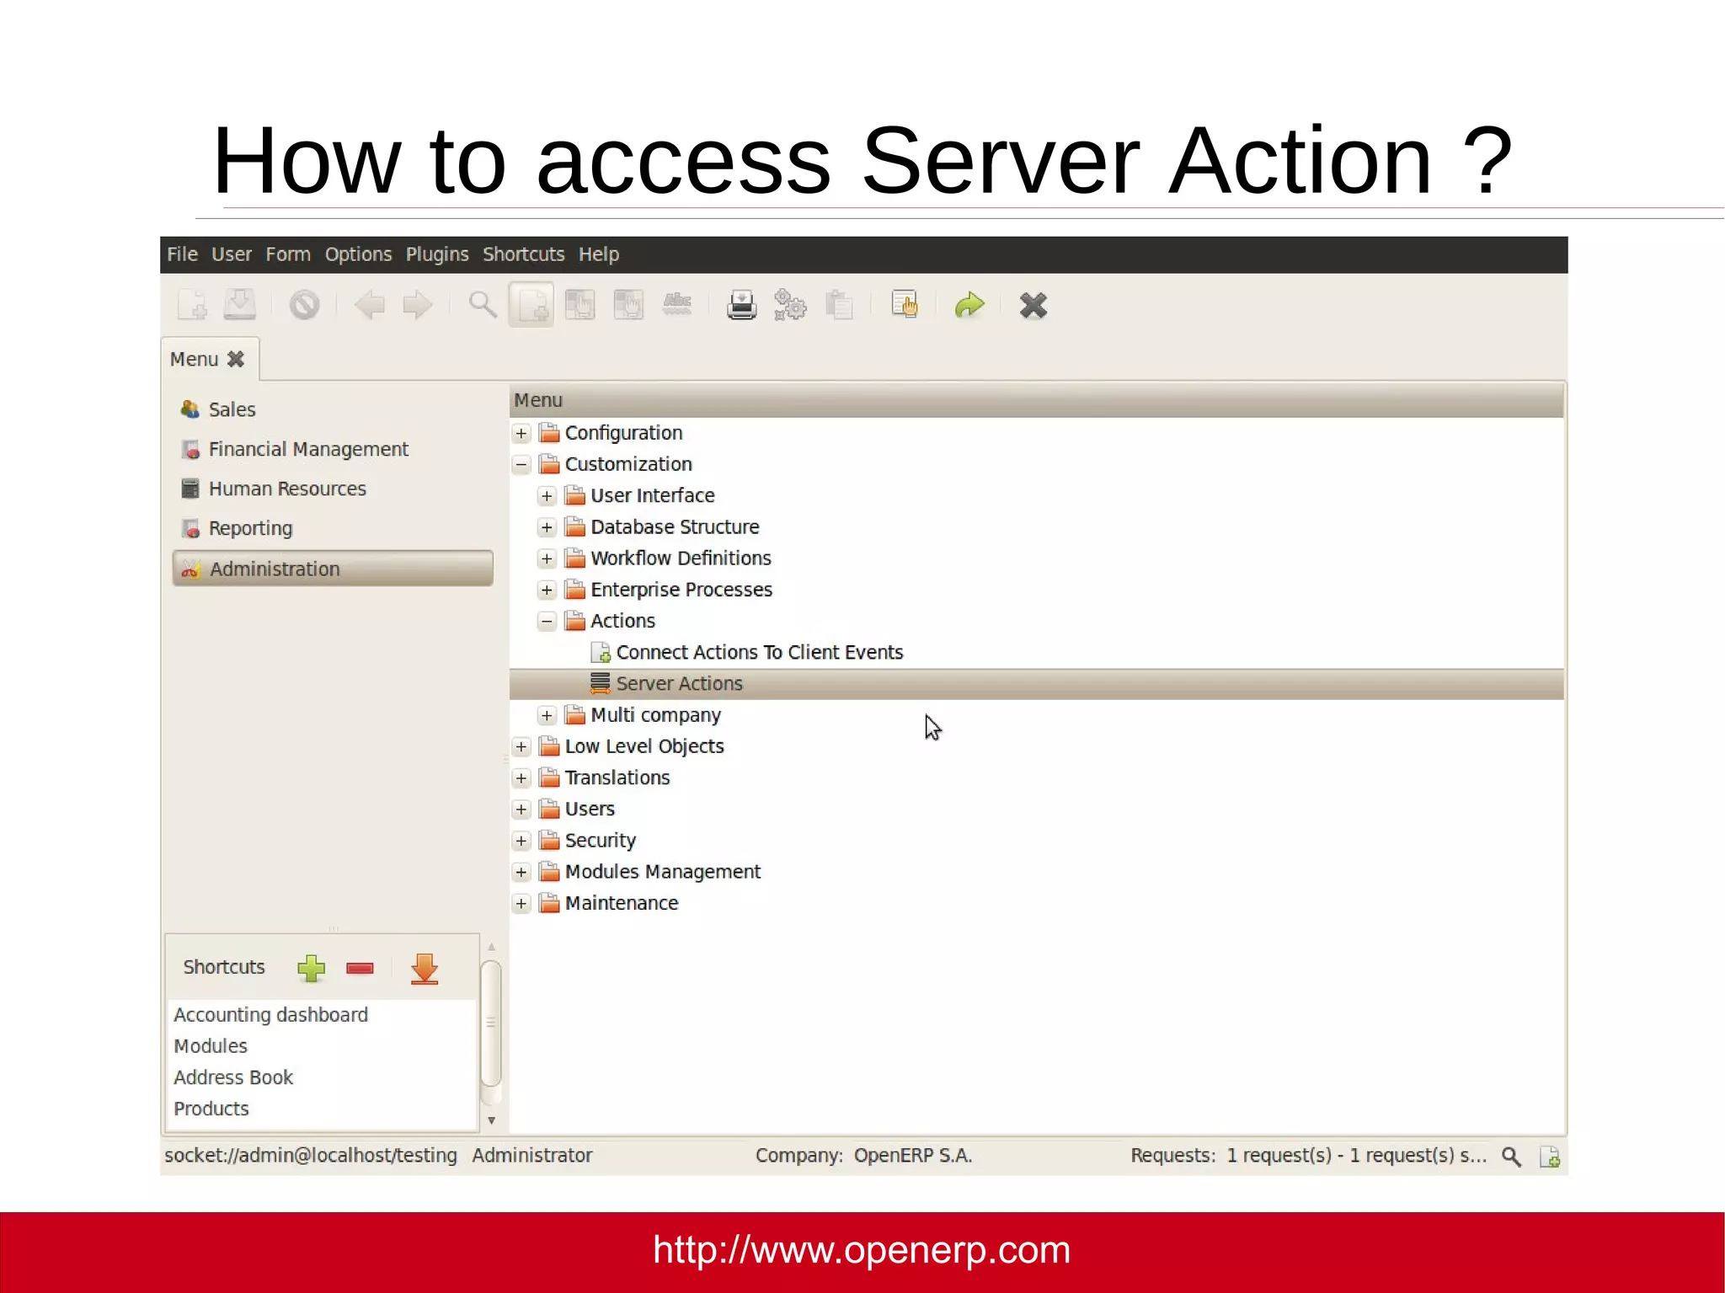Select Administration in the sidebar

coord(332,569)
